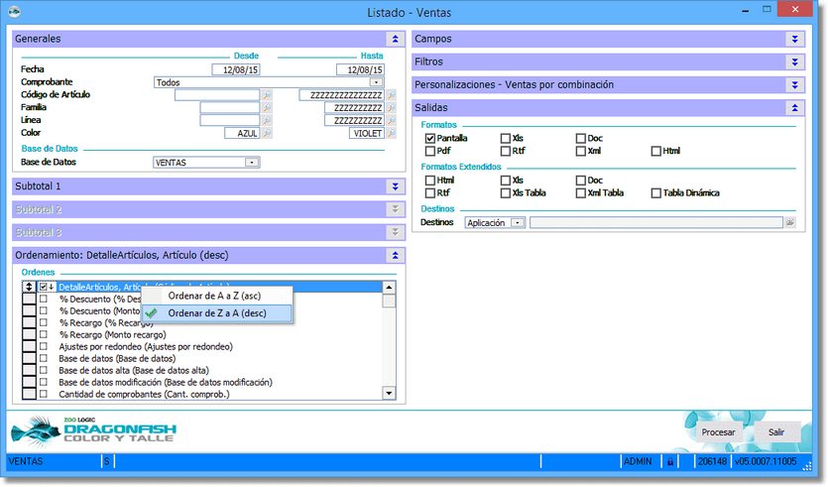Click the up-down reorder arrows in Ordenes list

(30, 287)
